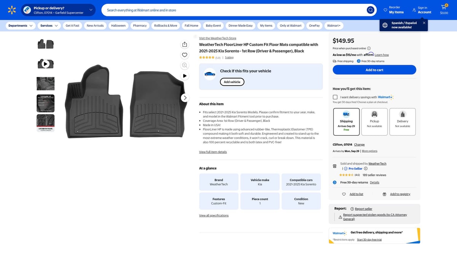Click Start 30-day free trial

tap(369, 239)
